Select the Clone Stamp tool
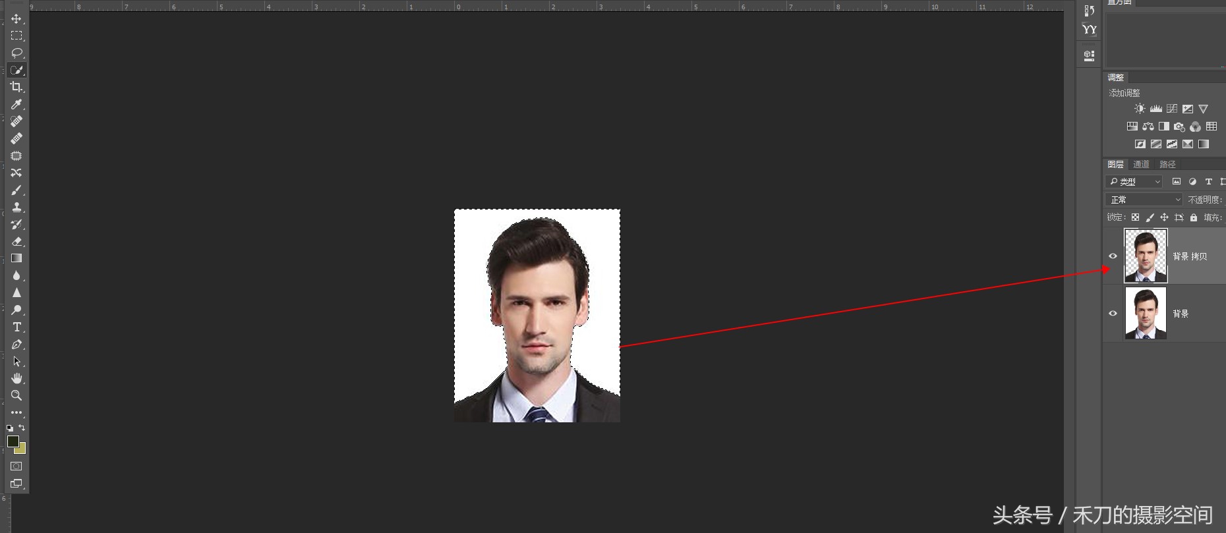The height and width of the screenshot is (533, 1226). click(16, 207)
